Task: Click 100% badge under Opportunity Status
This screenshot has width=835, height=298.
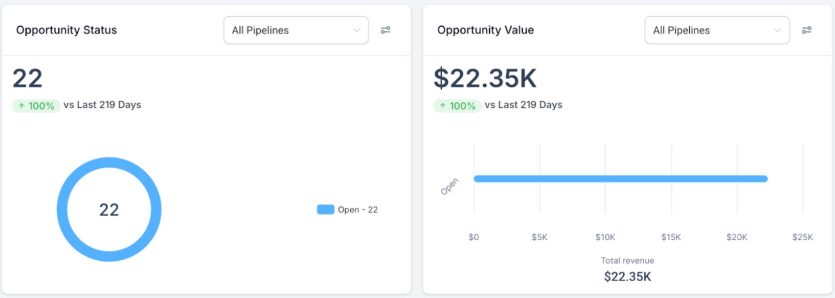Action: point(36,106)
